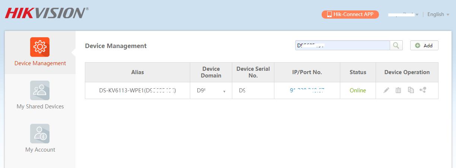The width and height of the screenshot is (456, 168).
Task: Click the Status column header
Action: pyautogui.click(x=358, y=72)
